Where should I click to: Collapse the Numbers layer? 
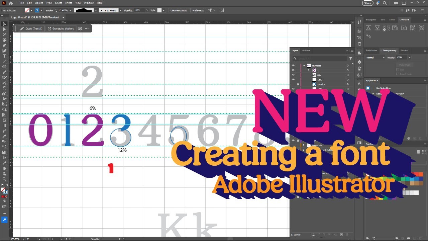pyautogui.click(x=304, y=66)
